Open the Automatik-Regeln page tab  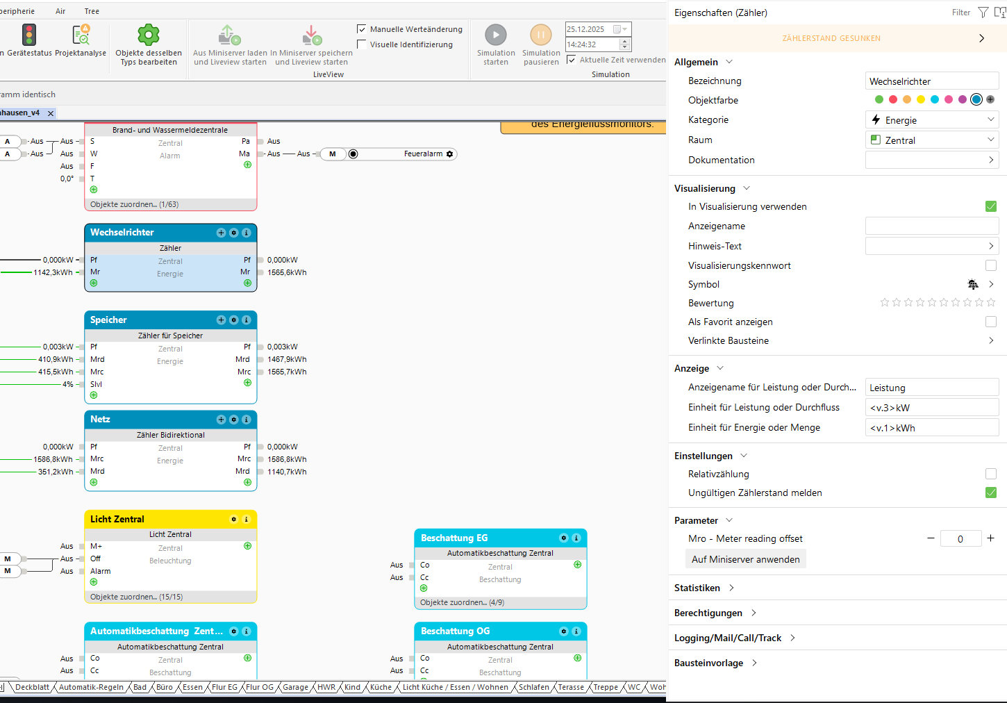91,687
